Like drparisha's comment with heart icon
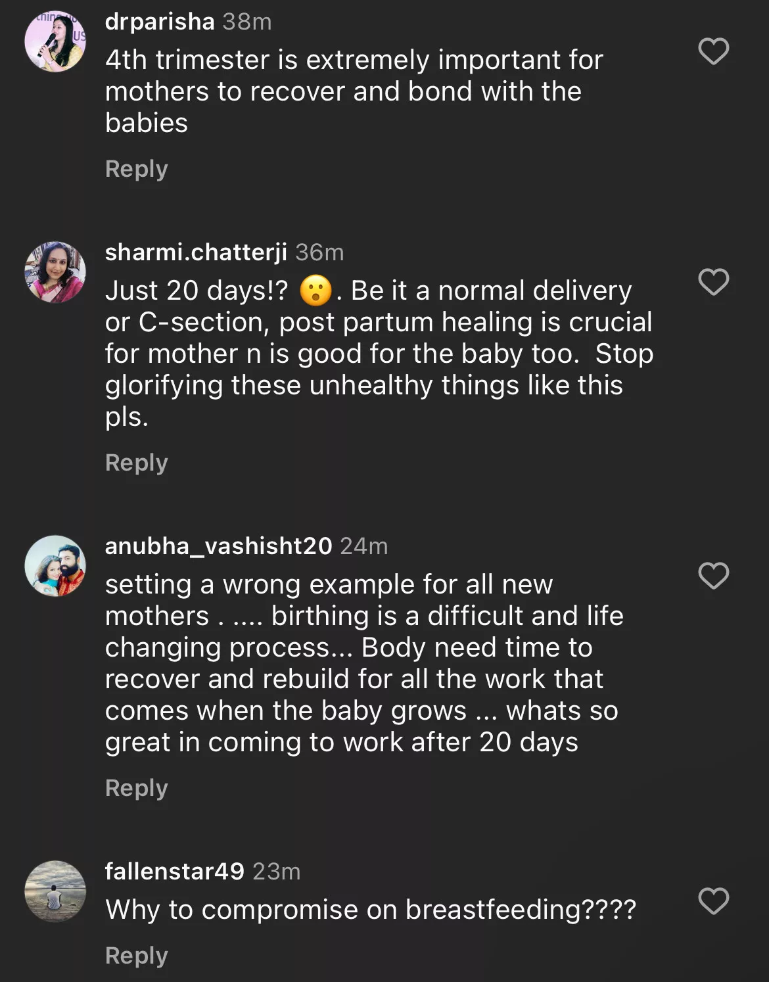The height and width of the screenshot is (982, 769). pos(713,51)
